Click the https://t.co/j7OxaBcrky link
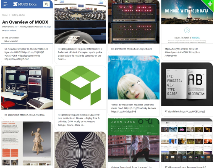Image resolution: width=214 pixels, height=168 pixels. pos(136,108)
